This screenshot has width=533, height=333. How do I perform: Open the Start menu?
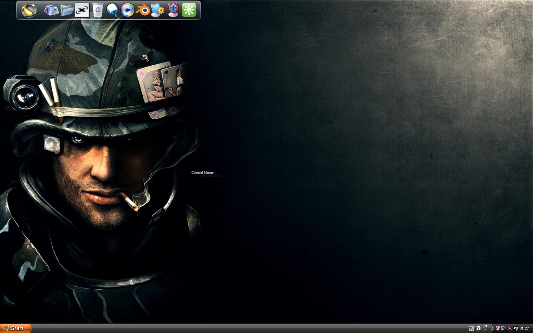click(16, 328)
